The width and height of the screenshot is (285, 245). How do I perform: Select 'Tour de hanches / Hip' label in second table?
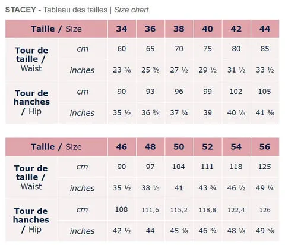tap(31, 220)
